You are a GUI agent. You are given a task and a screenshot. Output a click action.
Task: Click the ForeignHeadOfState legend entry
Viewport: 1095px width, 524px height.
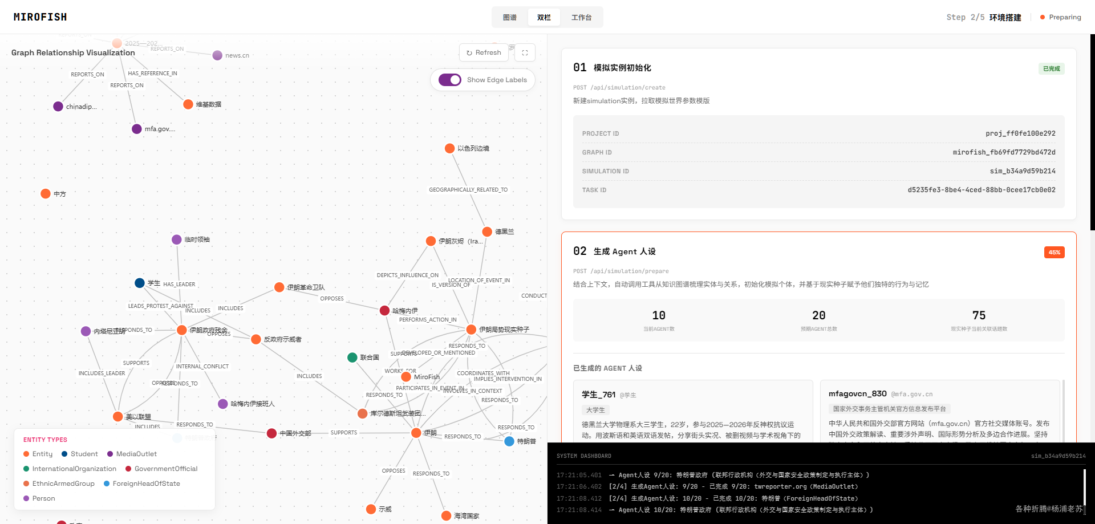(142, 484)
